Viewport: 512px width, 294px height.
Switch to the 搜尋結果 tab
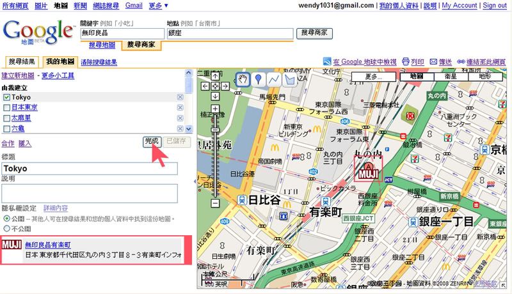[x=22, y=62]
